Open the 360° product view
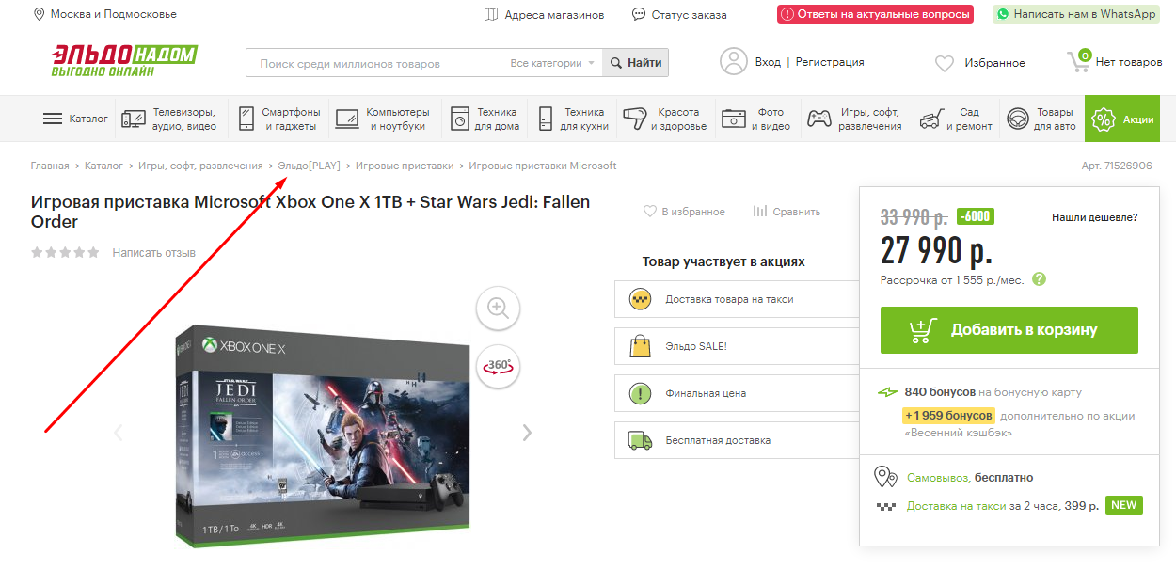Viewport: 1176px width, 570px height. point(499,366)
